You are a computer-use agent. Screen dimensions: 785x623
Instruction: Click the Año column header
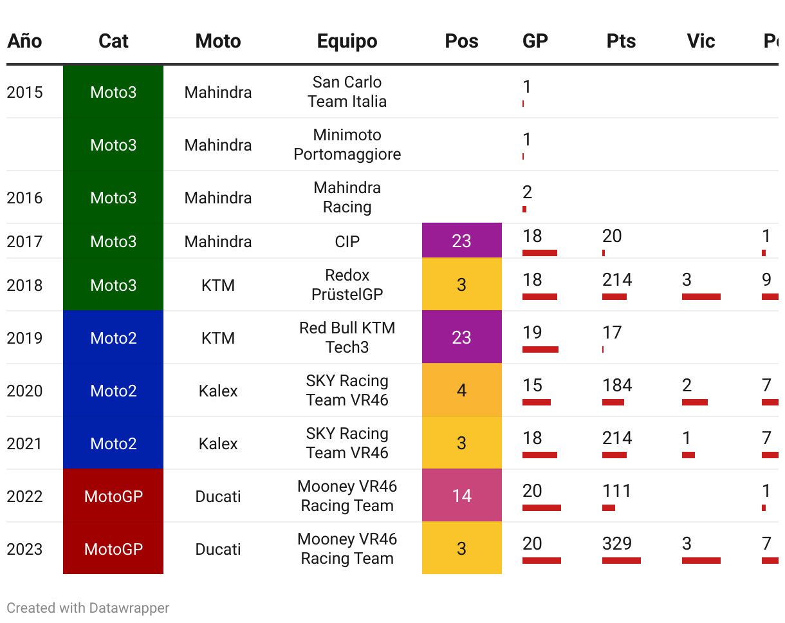coord(24,41)
